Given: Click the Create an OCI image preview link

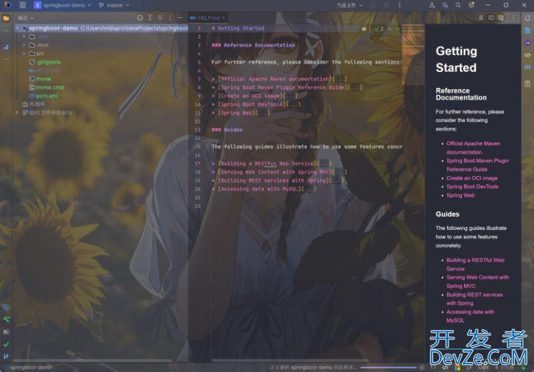Looking at the screenshot, I should tap(472, 178).
